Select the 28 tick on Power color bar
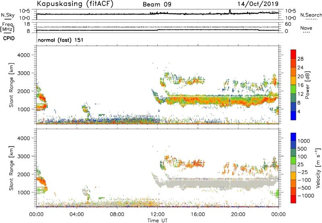The image size is (322, 223). click(x=300, y=59)
